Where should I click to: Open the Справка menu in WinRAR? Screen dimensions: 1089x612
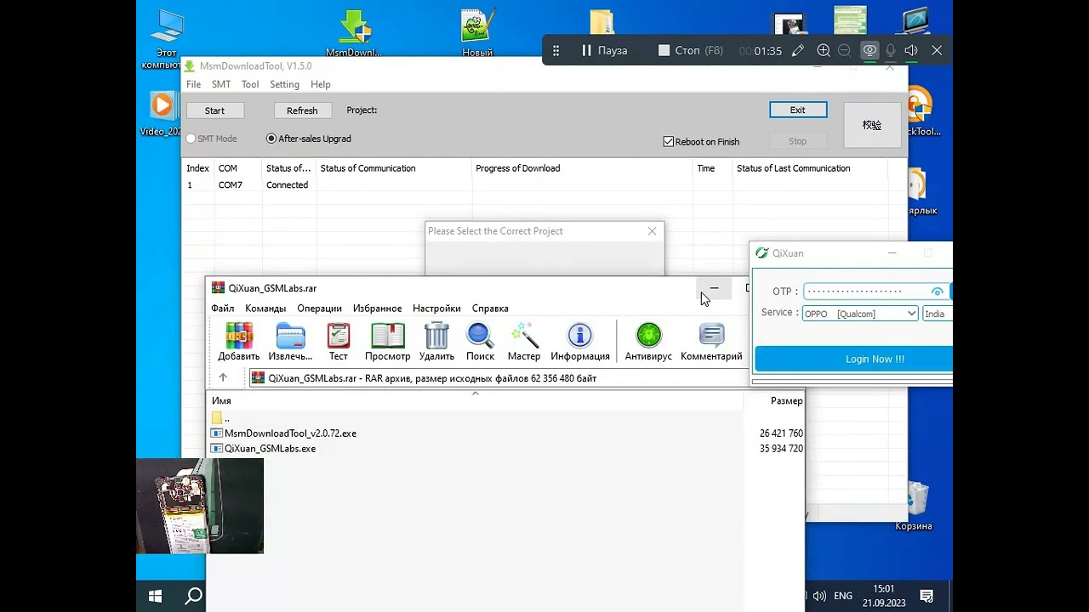(490, 309)
